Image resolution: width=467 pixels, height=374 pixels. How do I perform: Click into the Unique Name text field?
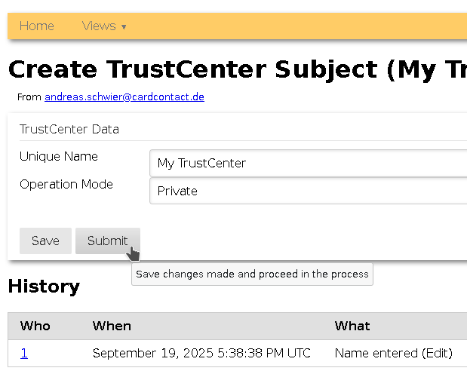pos(309,163)
